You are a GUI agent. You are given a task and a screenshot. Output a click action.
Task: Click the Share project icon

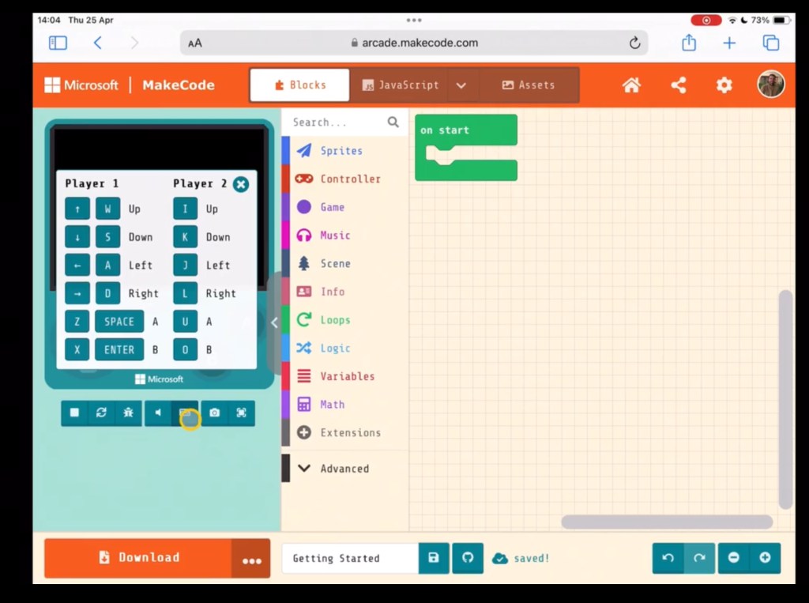[x=678, y=85]
